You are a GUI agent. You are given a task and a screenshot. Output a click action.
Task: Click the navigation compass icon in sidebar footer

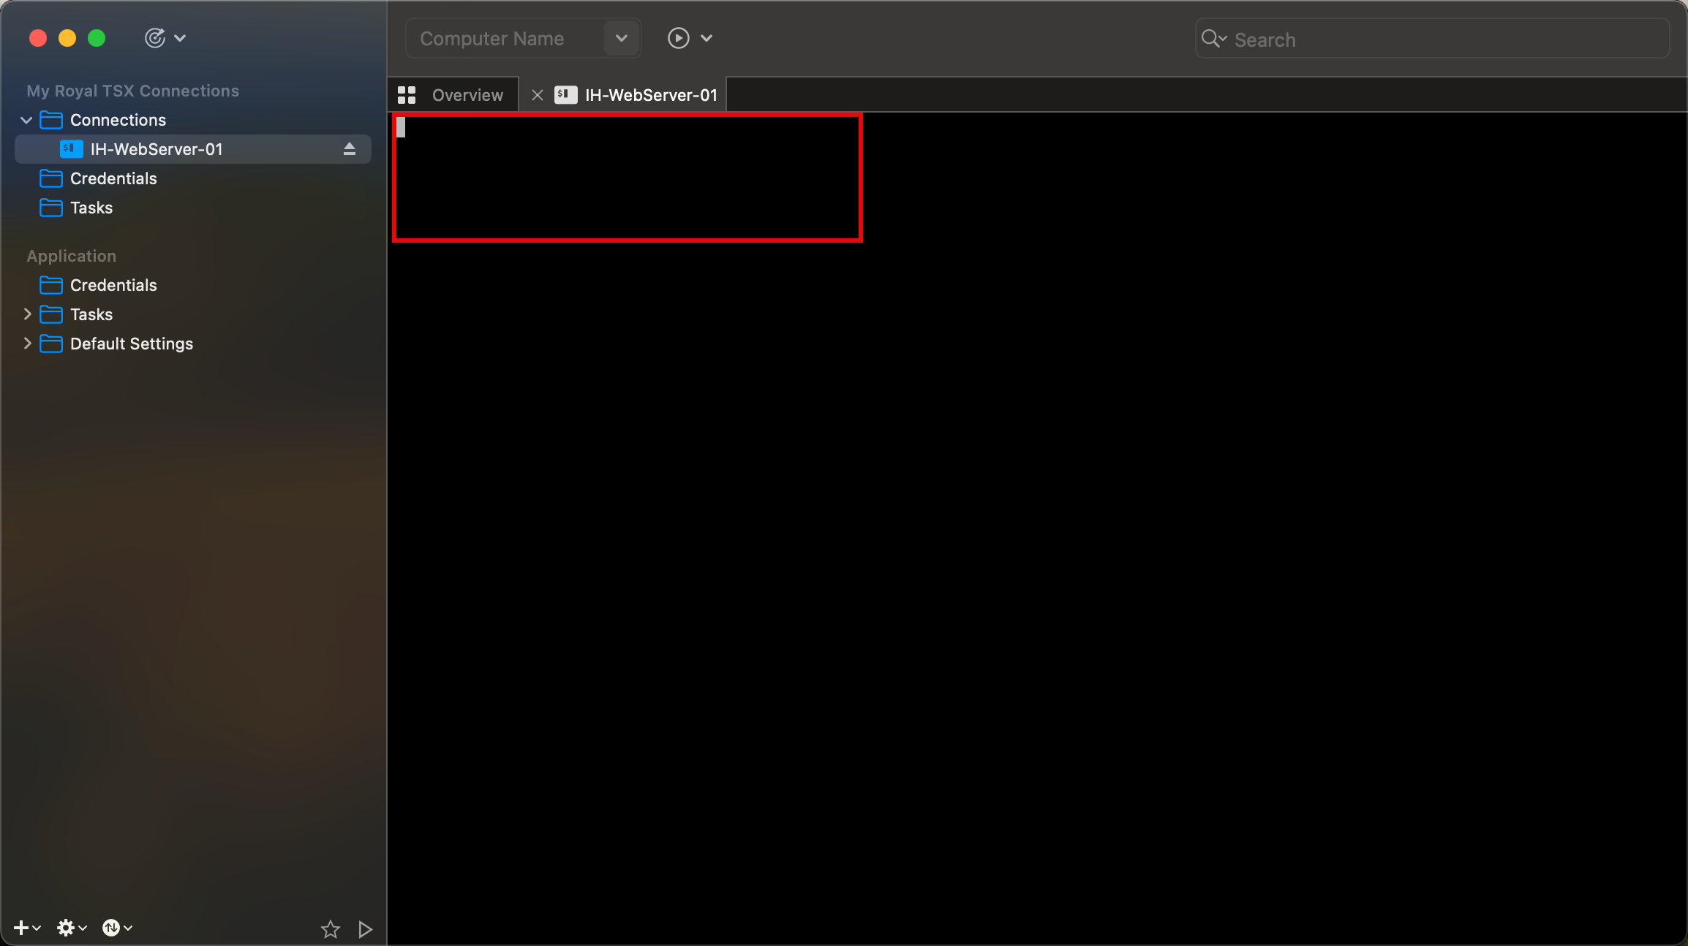pos(111,928)
